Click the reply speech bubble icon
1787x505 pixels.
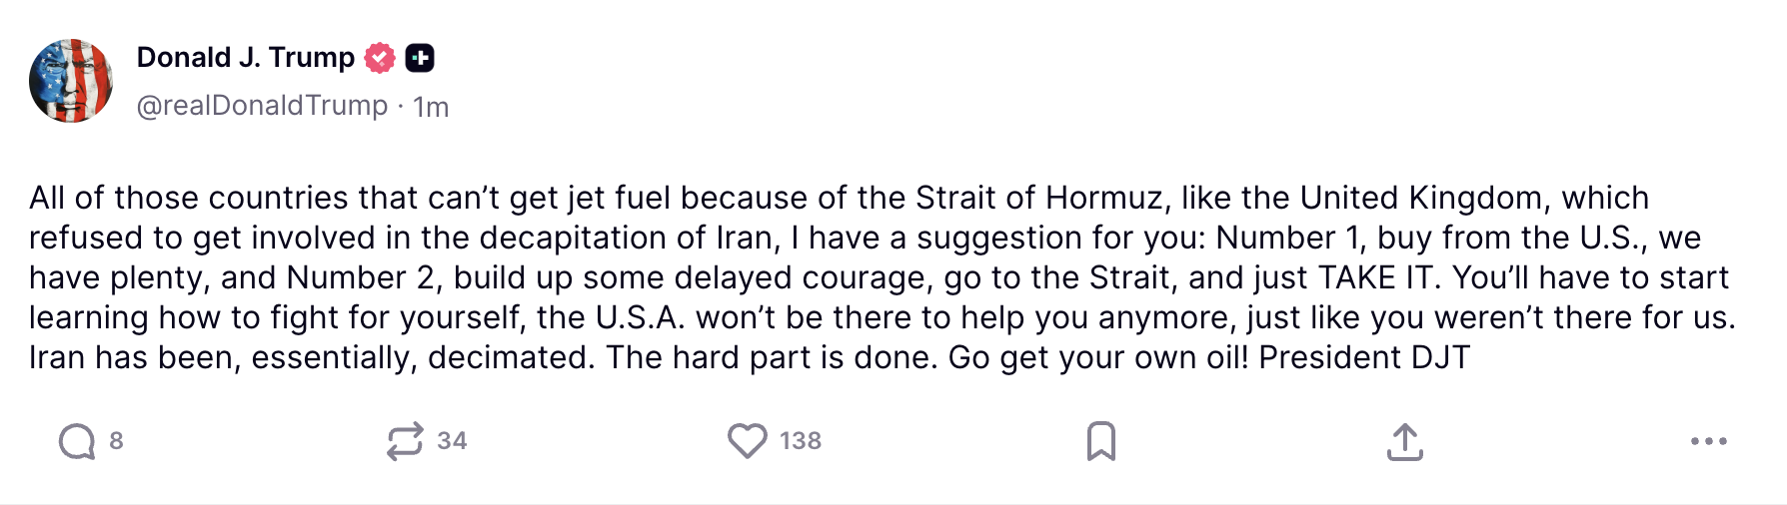pyautogui.click(x=77, y=441)
